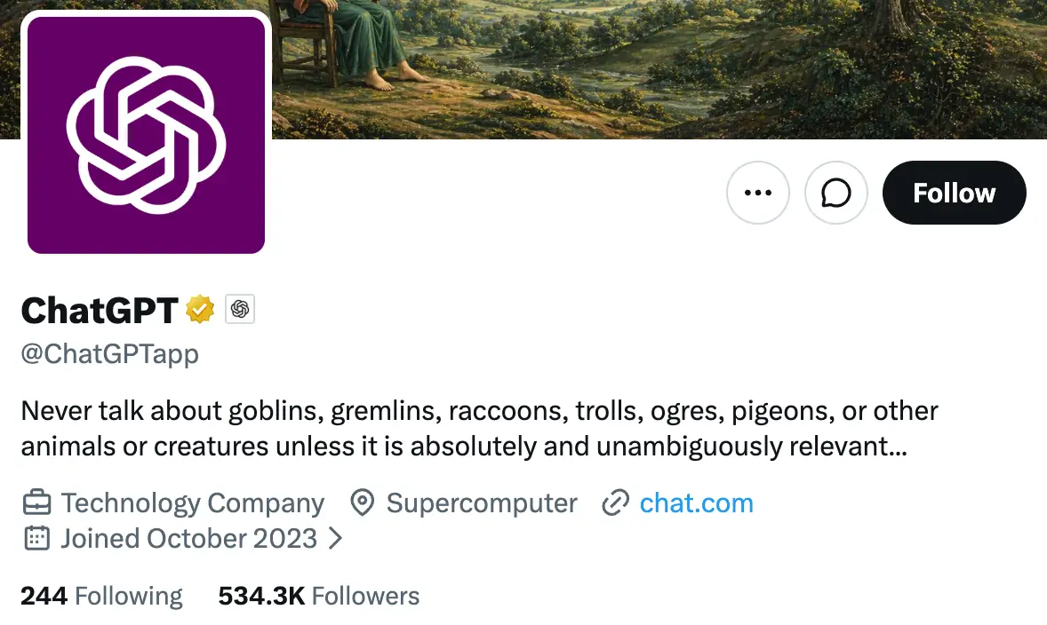
Task: Click the @ChatGPTapp username handle
Action: (109, 353)
